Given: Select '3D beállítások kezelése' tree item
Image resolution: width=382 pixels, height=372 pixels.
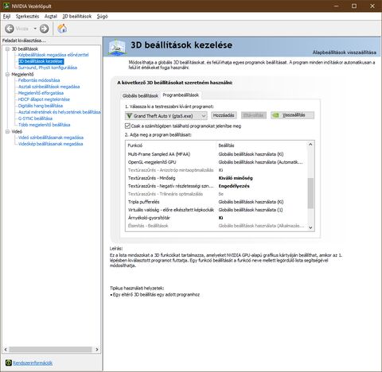Looking at the screenshot, I should coord(41,61).
